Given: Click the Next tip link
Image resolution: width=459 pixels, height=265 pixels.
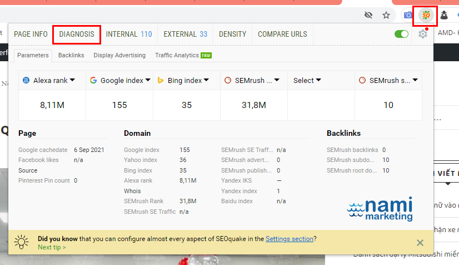Looking at the screenshot, I should click(x=52, y=247).
